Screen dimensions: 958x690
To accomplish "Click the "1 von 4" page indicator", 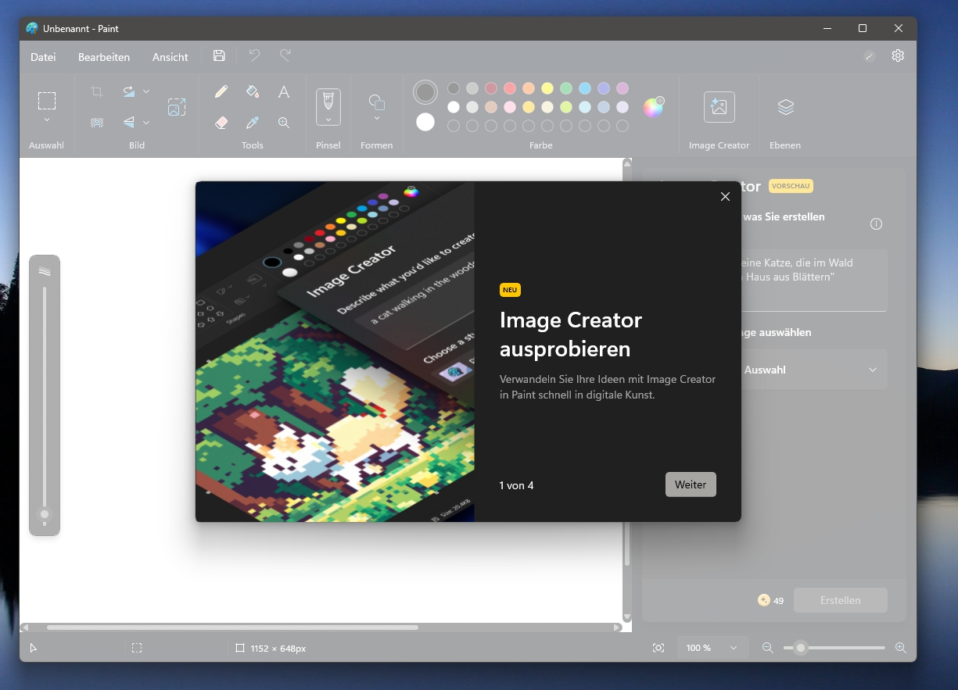I will coord(516,485).
